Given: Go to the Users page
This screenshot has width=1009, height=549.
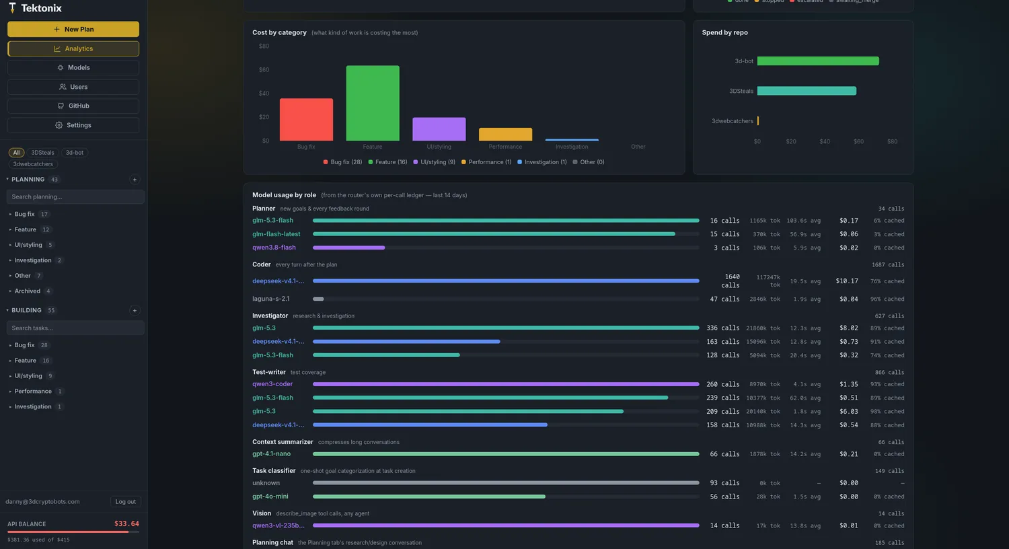Looking at the screenshot, I should click(x=73, y=87).
